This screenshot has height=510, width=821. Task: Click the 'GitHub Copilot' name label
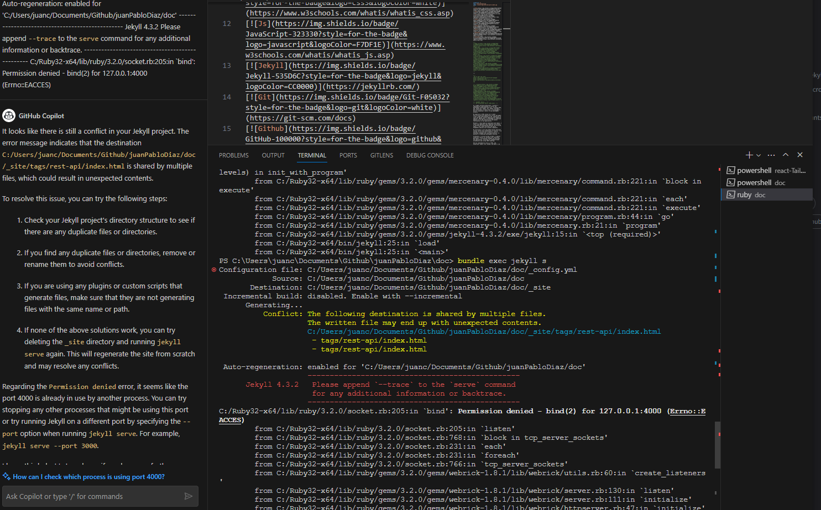point(41,116)
